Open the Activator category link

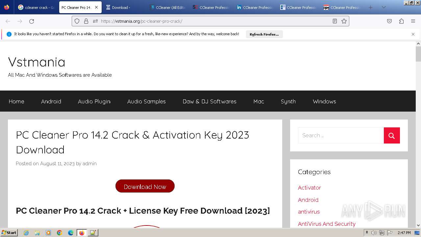click(x=309, y=188)
